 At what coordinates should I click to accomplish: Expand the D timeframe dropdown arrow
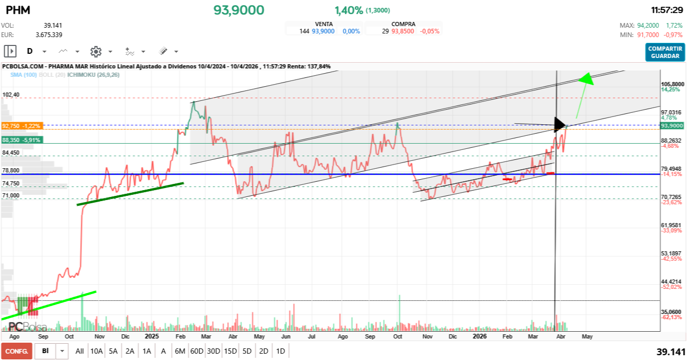click(44, 52)
